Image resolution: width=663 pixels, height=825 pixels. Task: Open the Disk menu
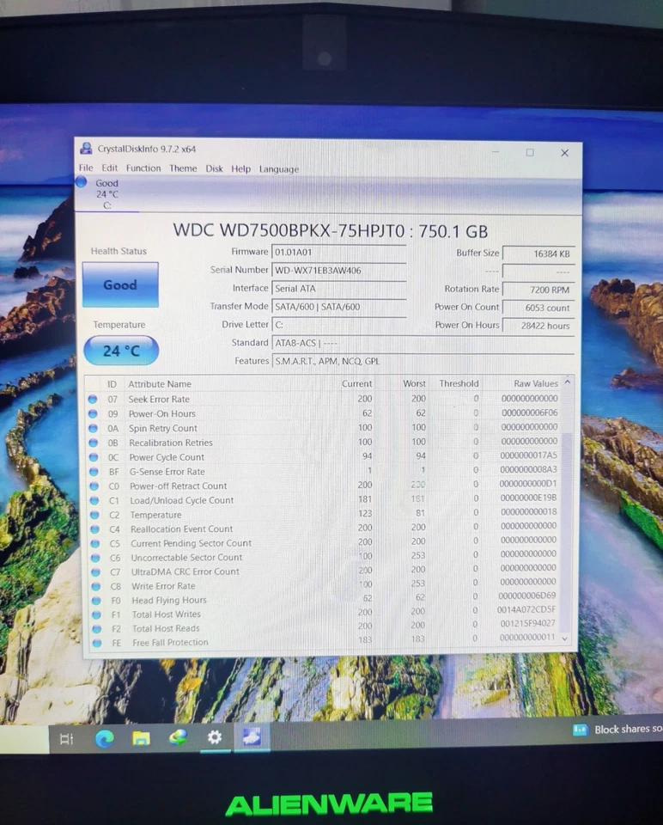coord(214,169)
